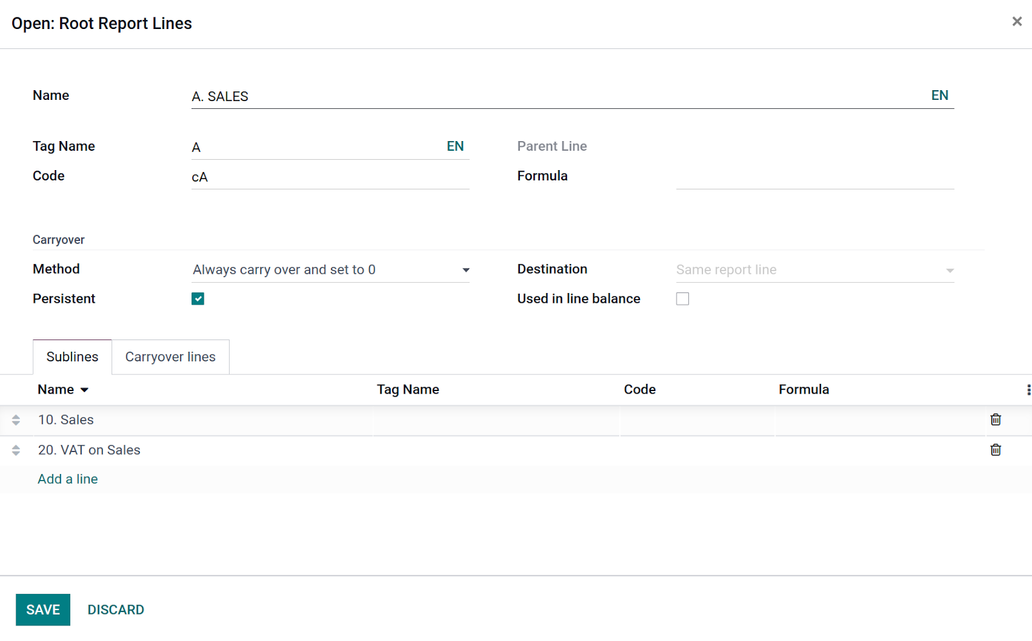Screen dimensions: 1032x641
Task: Switch to the Sublines tab
Action: 72,357
